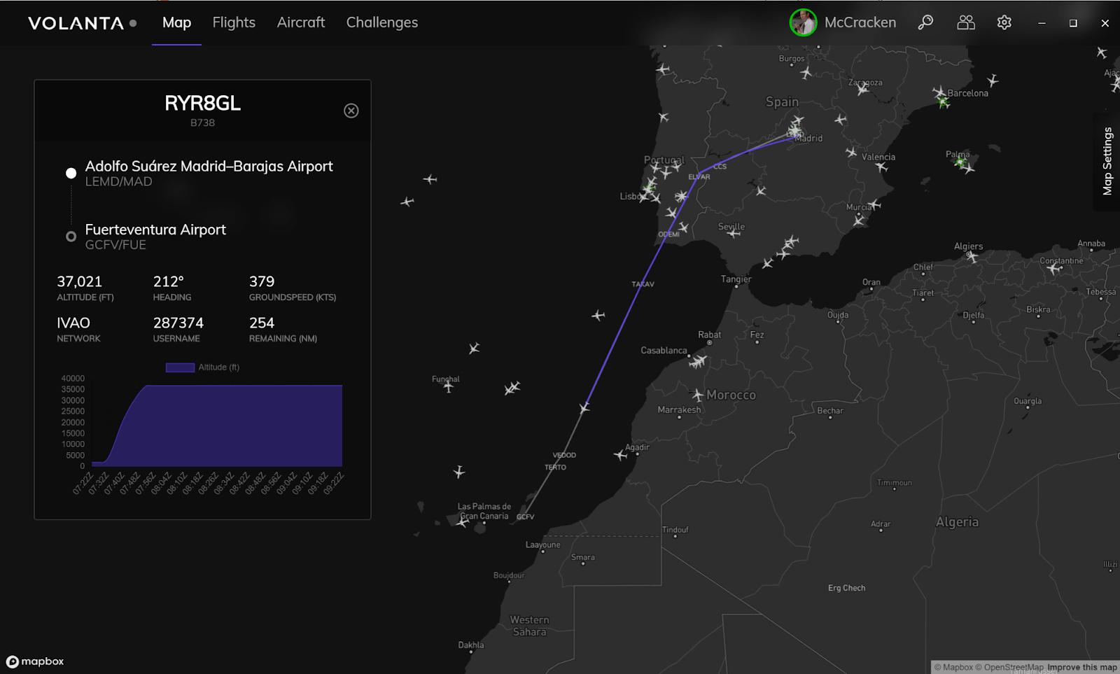The width and height of the screenshot is (1120, 674).
Task: Click the TERTO waypoint label
Action: 556,467
